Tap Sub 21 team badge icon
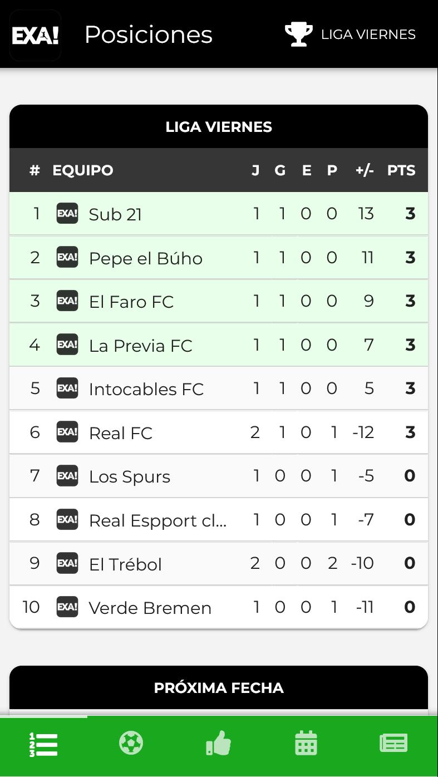The width and height of the screenshot is (438, 777). (67, 213)
